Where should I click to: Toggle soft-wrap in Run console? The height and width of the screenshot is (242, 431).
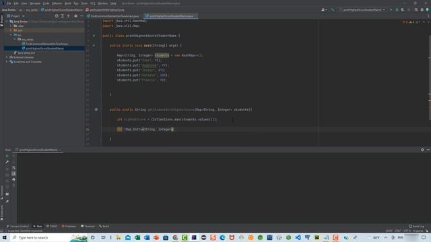(13, 168)
